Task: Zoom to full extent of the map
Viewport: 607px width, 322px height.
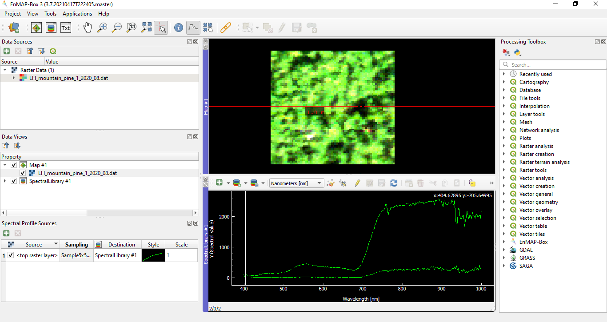Action: [x=146, y=27]
